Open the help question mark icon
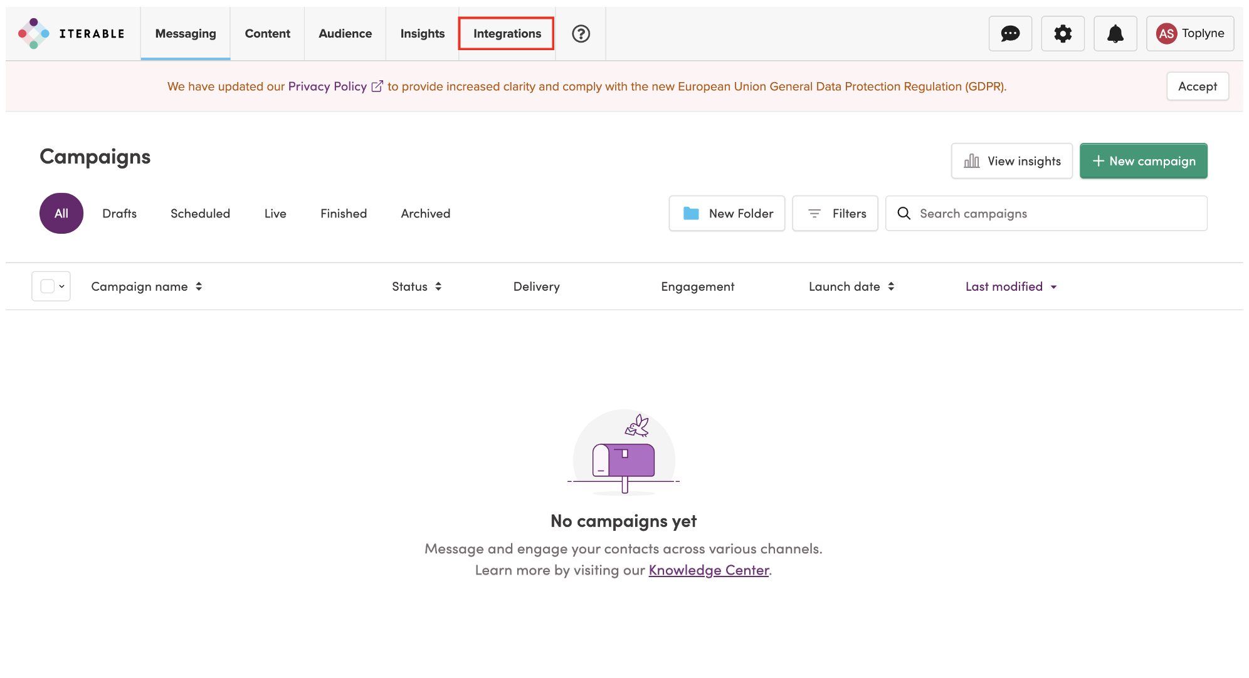This screenshot has width=1249, height=678. pyautogui.click(x=581, y=34)
